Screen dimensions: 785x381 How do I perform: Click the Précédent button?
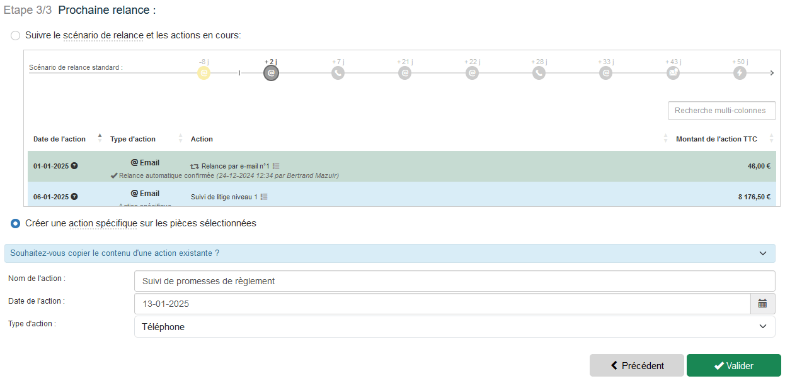pyautogui.click(x=636, y=366)
